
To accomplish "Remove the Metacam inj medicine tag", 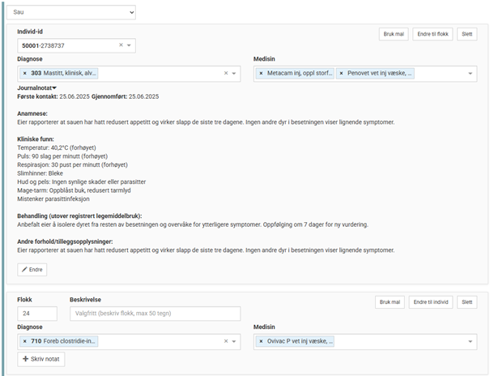I will [x=262, y=74].
